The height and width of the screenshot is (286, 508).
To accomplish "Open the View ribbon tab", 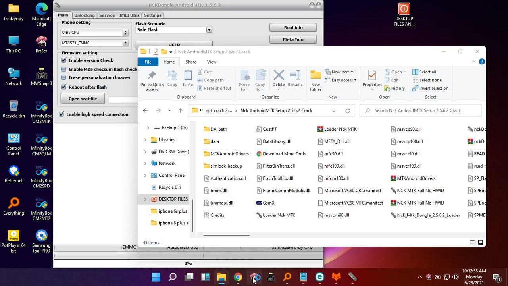I will coord(212,62).
